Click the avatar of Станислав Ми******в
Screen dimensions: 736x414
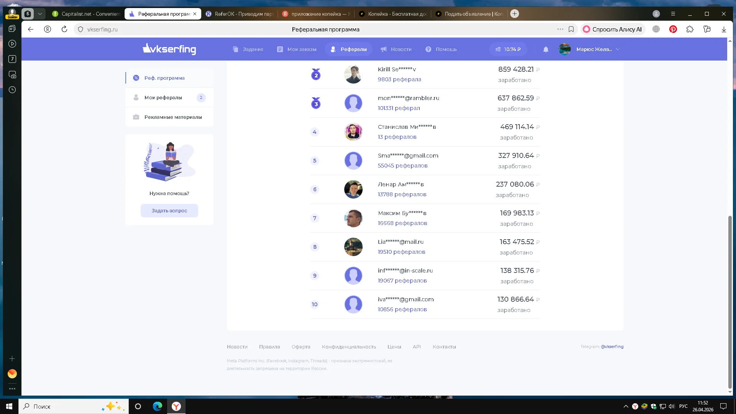[x=353, y=132]
